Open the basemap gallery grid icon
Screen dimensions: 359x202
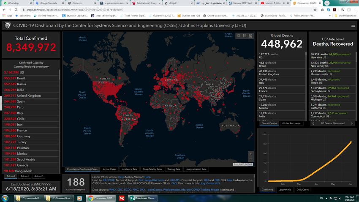tap(250, 36)
